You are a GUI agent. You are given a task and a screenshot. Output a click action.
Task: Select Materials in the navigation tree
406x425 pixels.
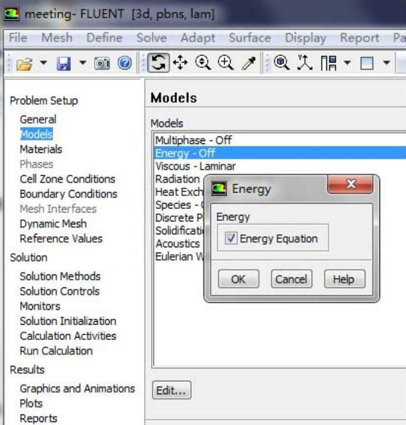[41, 149]
